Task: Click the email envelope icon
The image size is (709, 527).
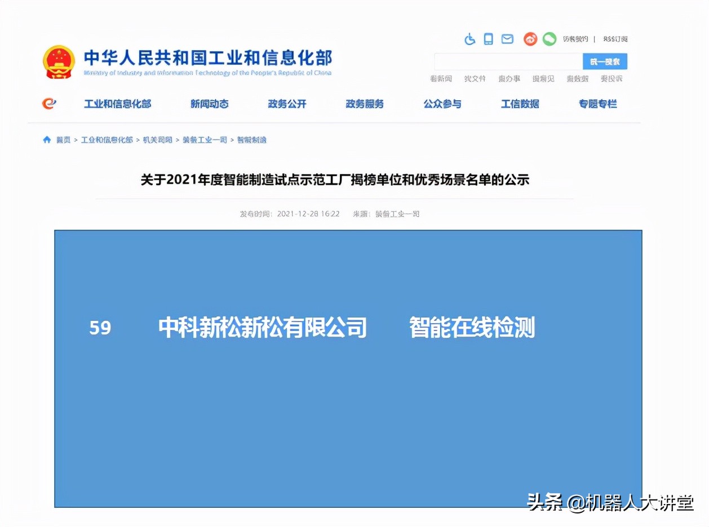Action: [507, 39]
